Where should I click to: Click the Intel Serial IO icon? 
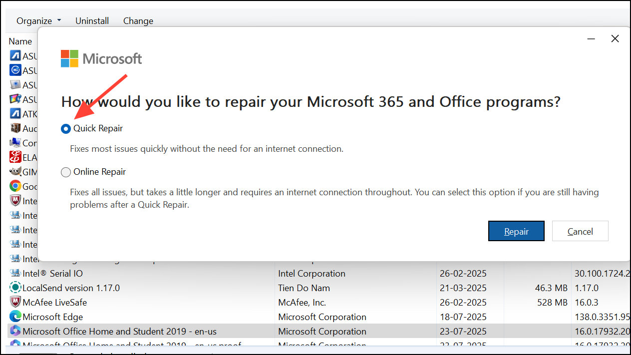15,273
